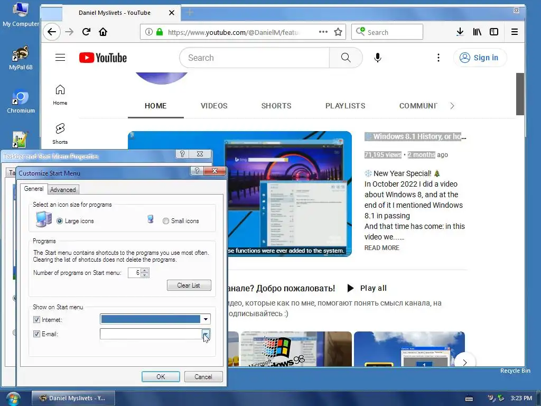Image resolution: width=541 pixels, height=406 pixels.
Task: Open the SHORTS channel tab
Action: (276, 106)
